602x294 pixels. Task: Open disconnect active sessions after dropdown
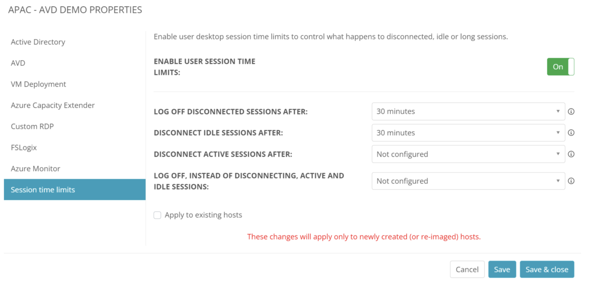[468, 154]
